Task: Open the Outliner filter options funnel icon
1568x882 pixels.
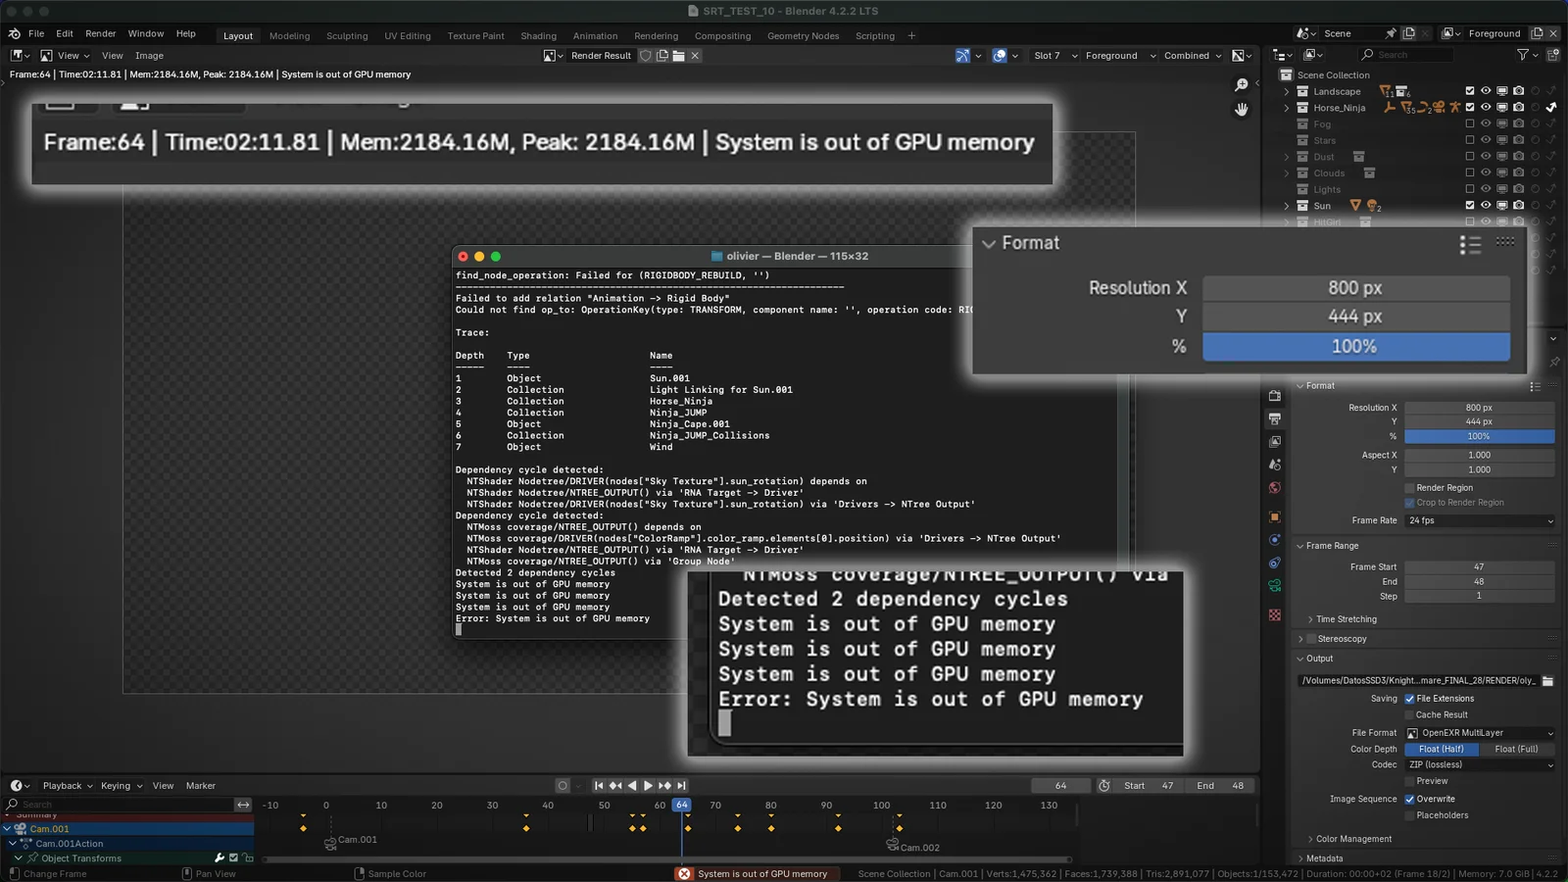Action: [1525, 55]
